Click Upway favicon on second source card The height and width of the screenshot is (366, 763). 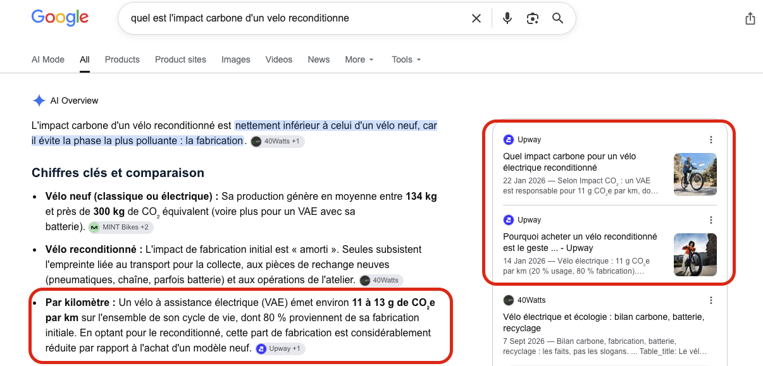click(508, 220)
